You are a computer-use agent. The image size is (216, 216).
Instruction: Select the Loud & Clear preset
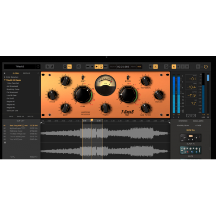point(12,95)
